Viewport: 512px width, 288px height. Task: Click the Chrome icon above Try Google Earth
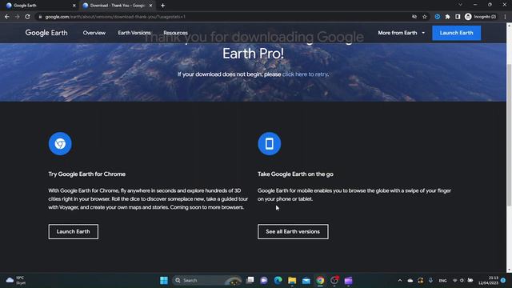[x=60, y=144]
